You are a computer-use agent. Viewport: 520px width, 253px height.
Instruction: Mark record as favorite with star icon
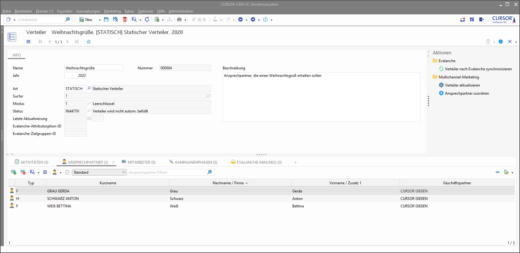coord(89,42)
